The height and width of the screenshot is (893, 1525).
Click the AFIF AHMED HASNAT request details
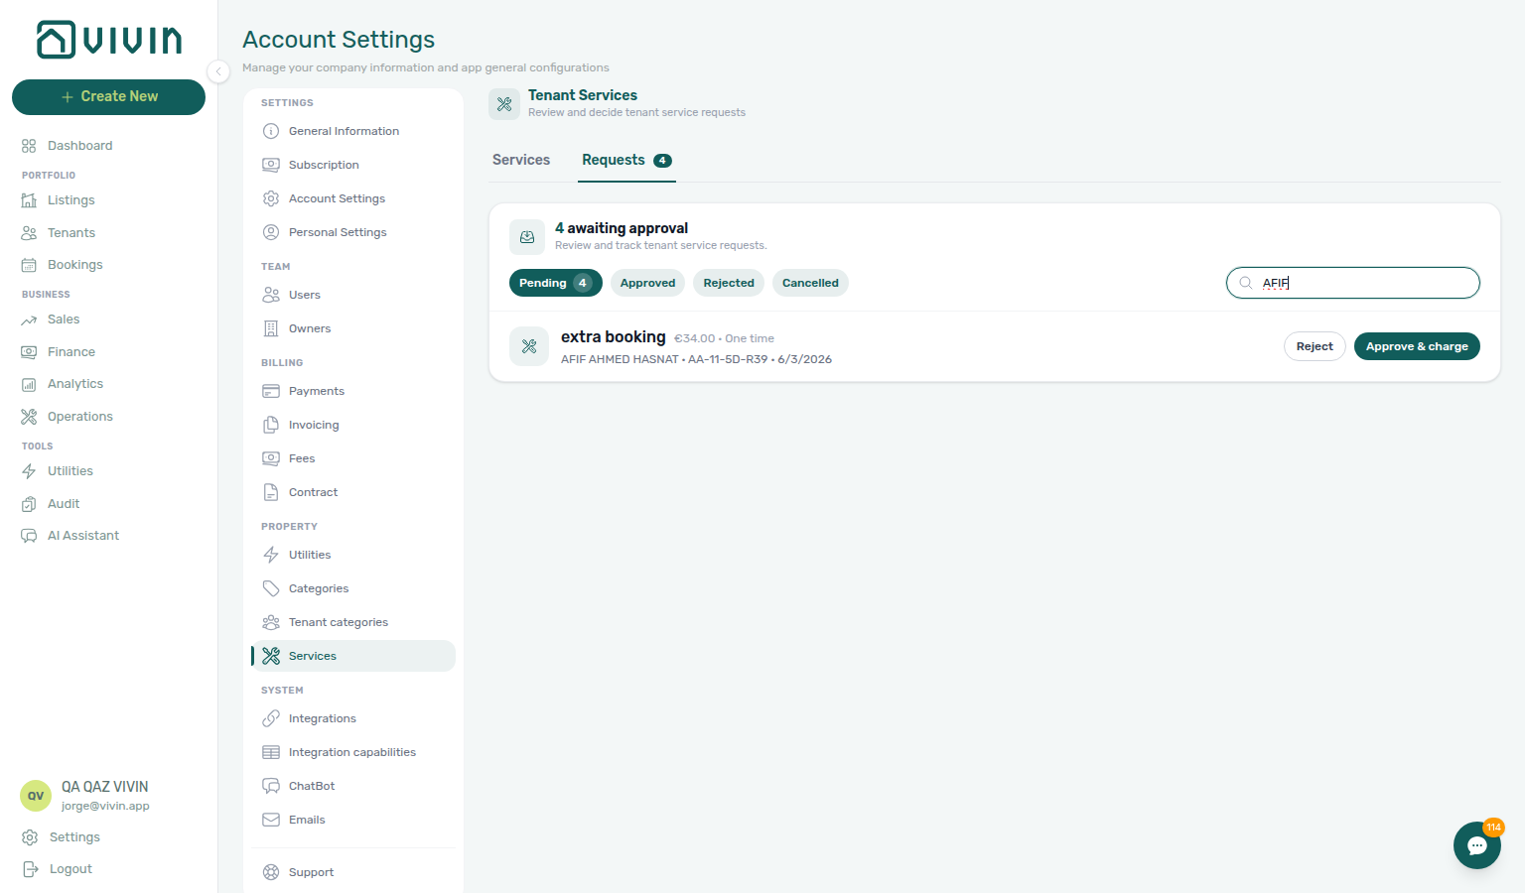tap(696, 359)
